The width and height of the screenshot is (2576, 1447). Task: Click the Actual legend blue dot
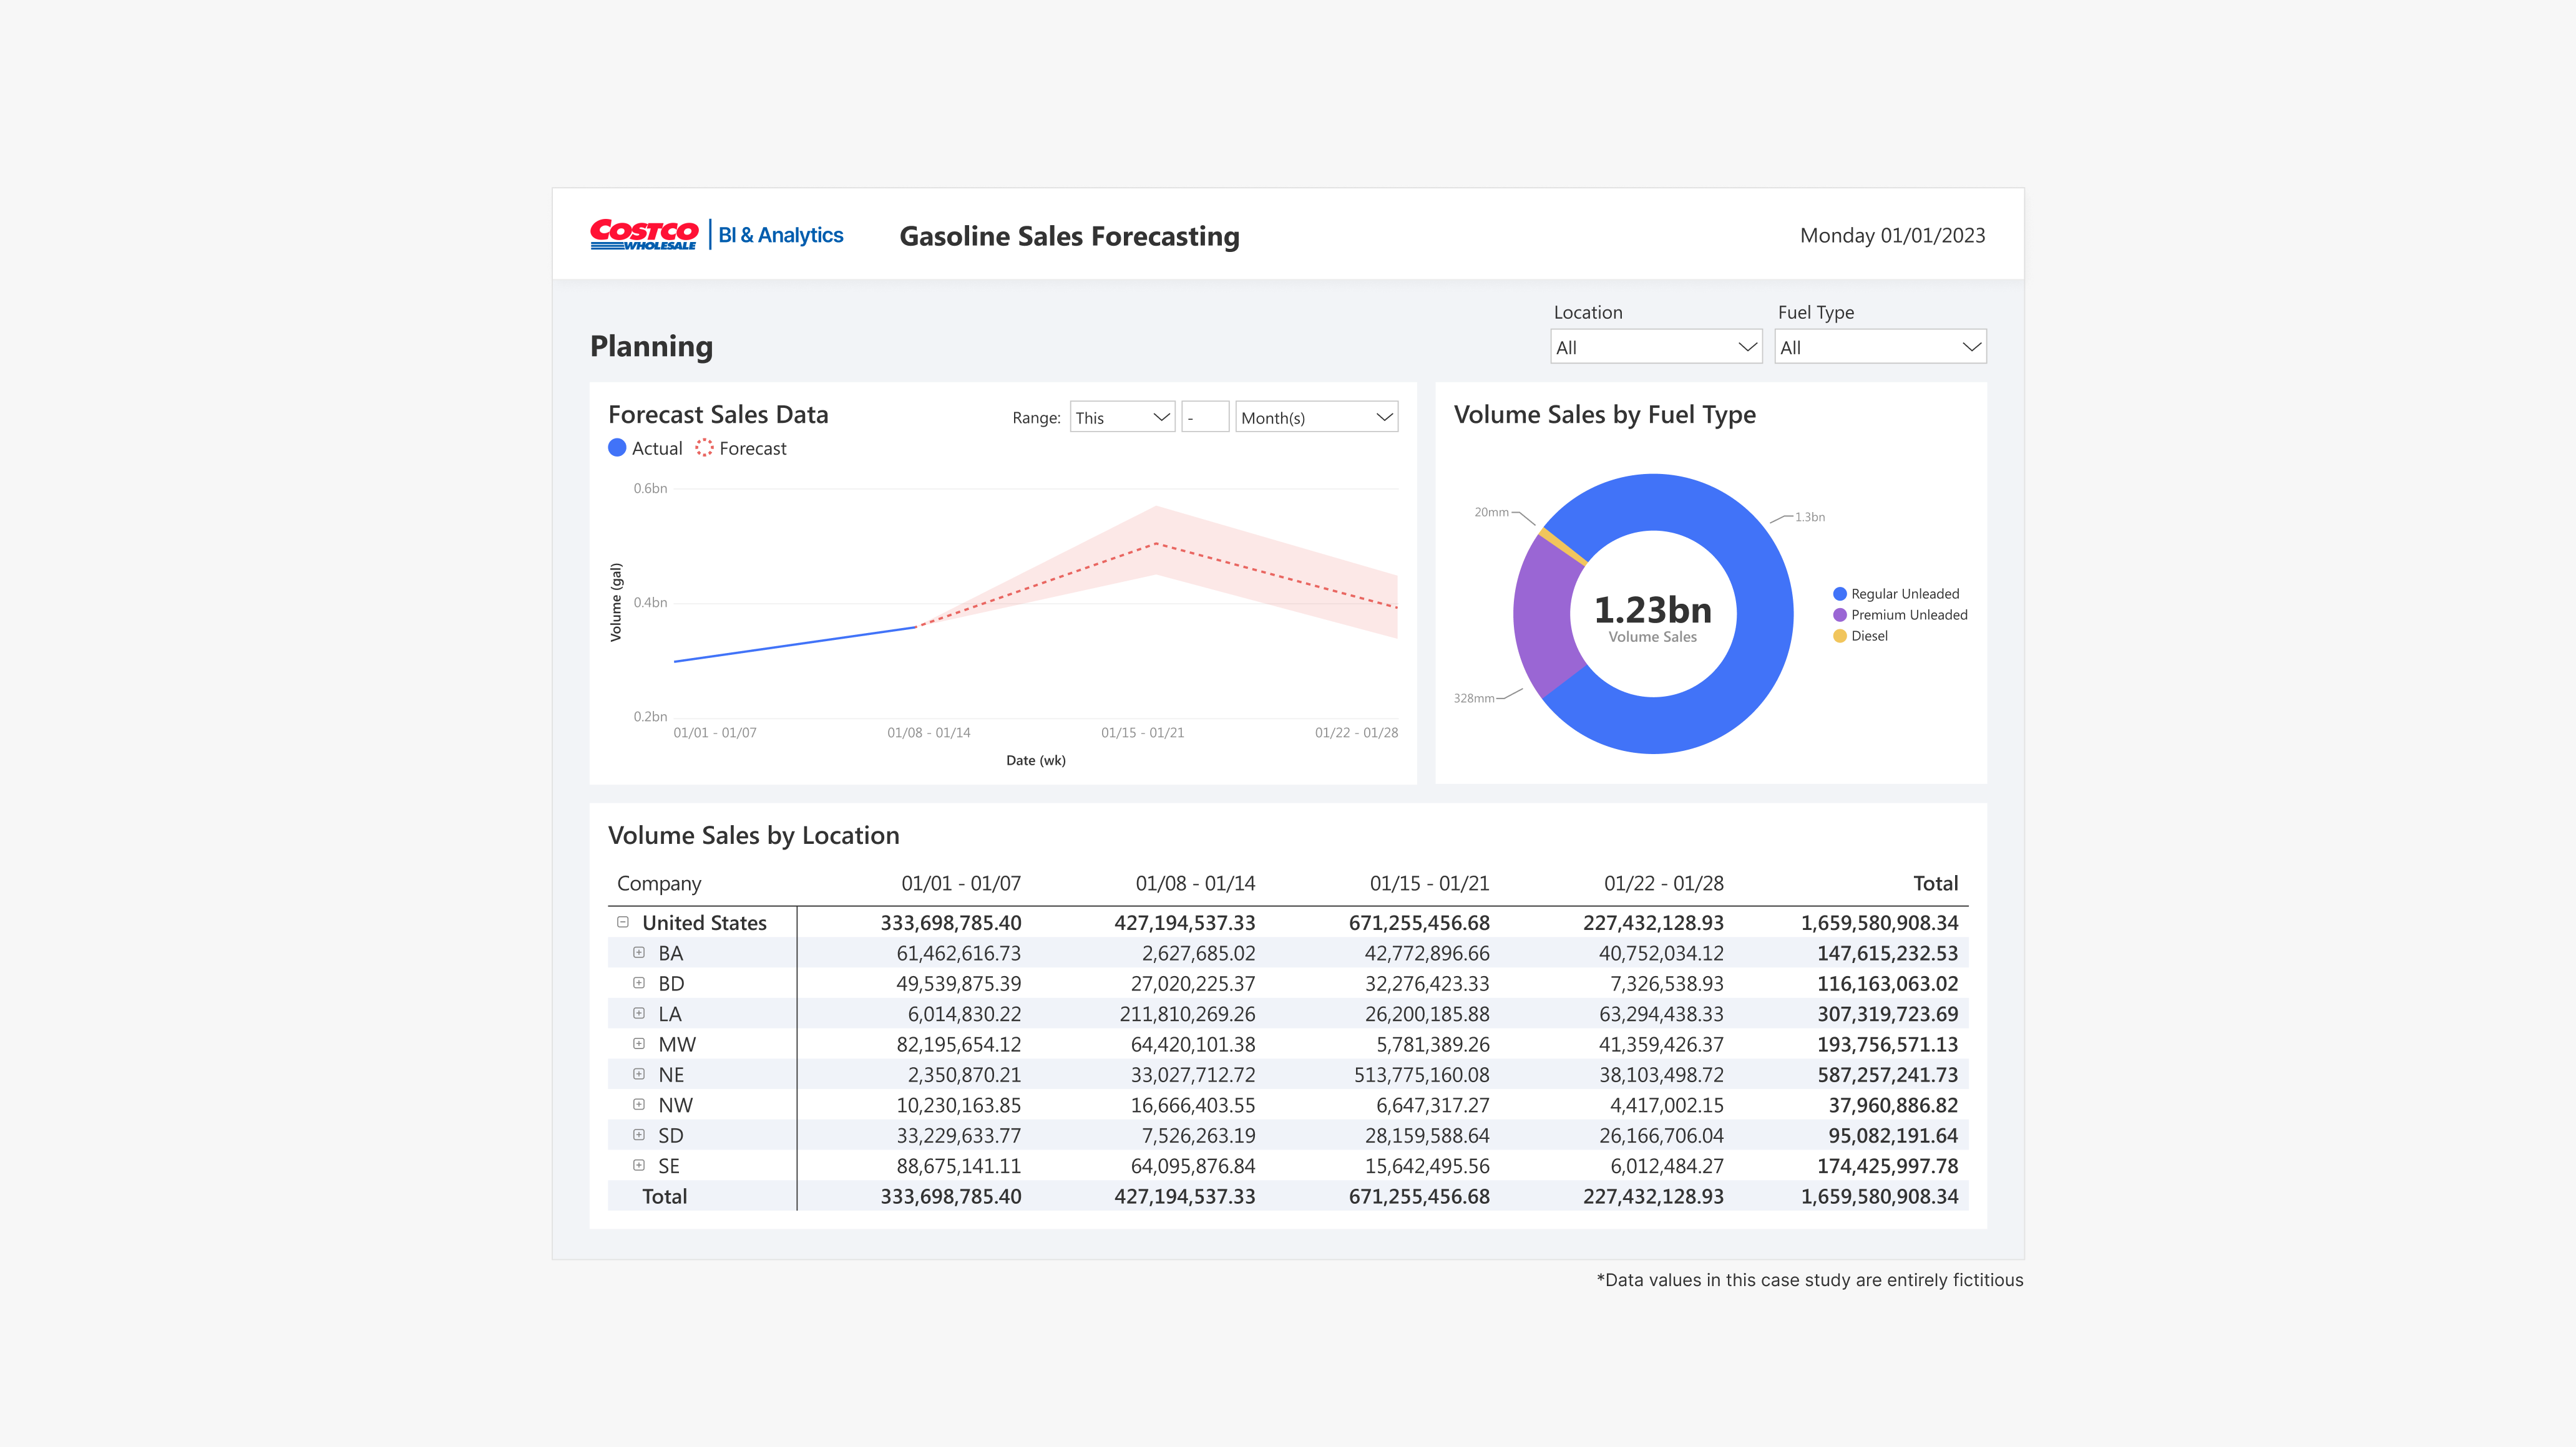point(617,448)
